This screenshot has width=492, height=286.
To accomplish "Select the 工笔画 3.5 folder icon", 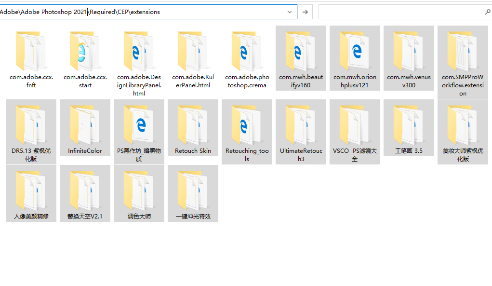I will tap(409, 125).
